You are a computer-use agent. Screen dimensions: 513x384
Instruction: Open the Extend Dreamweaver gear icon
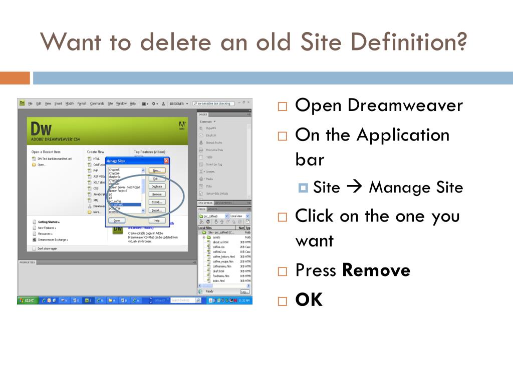[154, 103]
